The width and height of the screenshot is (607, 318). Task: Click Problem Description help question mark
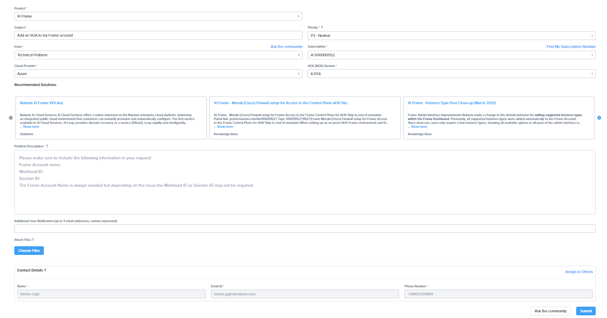pyautogui.click(x=47, y=146)
